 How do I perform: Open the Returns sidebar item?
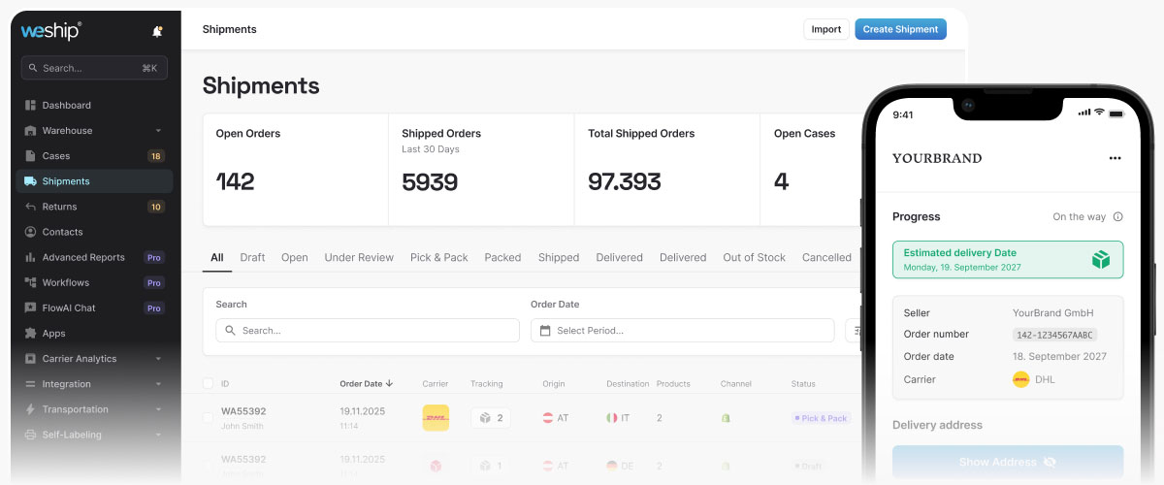59,207
